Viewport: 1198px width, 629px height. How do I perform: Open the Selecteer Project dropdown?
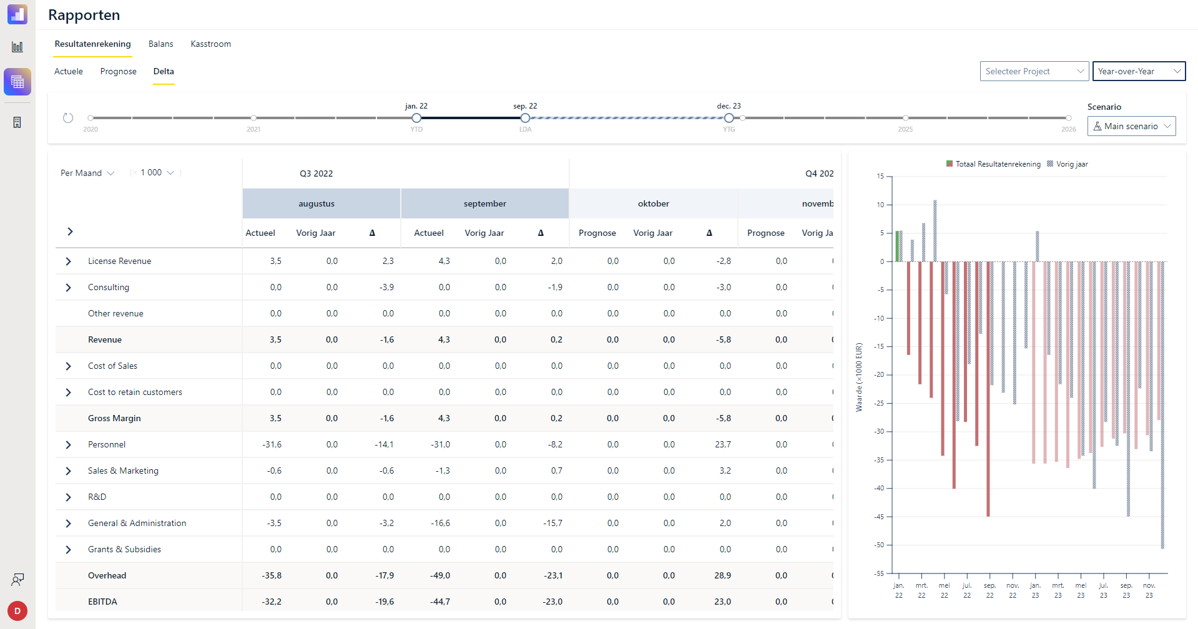1034,71
